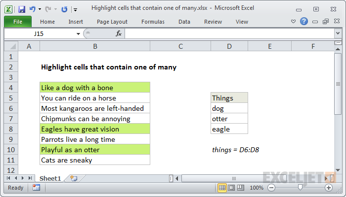The height and width of the screenshot is (197, 346).
Task: Click the vertical scrollbar down arrow
Action: [338, 170]
